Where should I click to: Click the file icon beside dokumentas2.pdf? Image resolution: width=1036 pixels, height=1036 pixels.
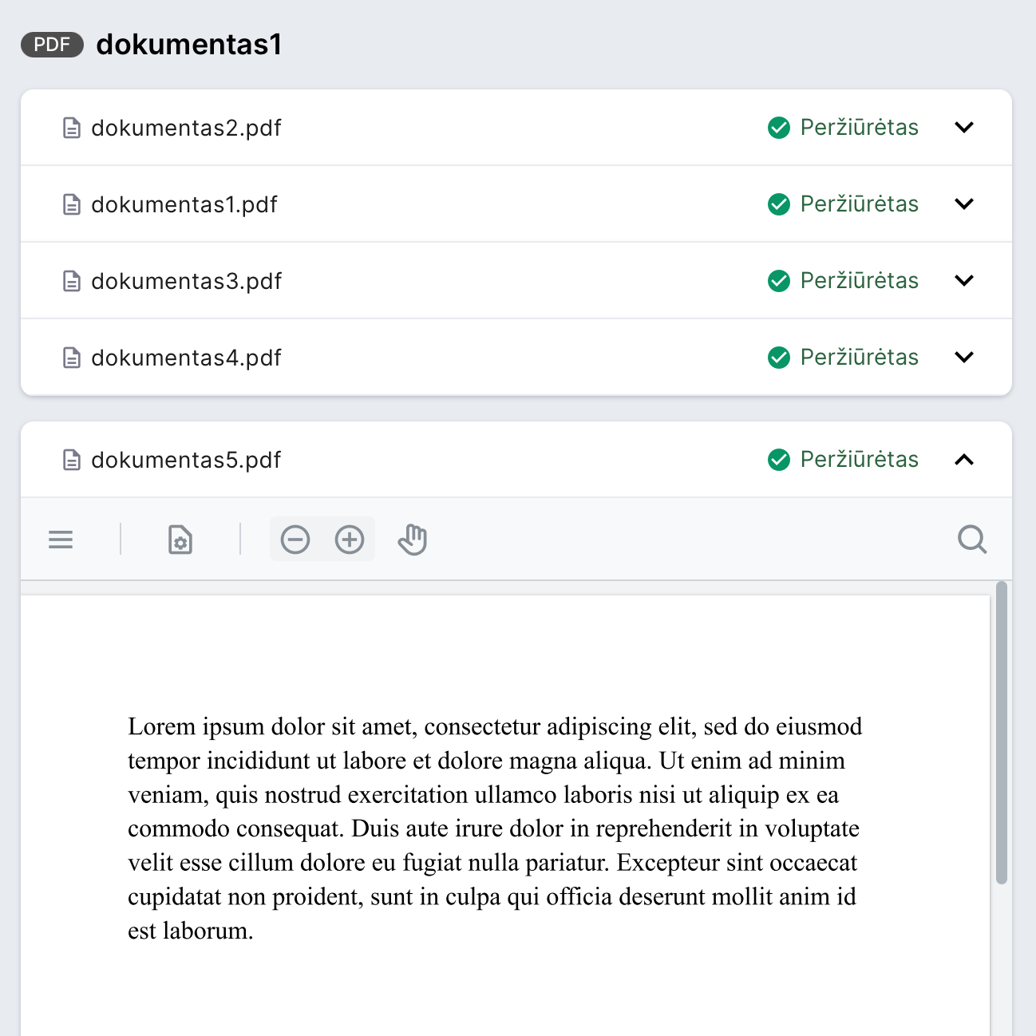coord(72,128)
